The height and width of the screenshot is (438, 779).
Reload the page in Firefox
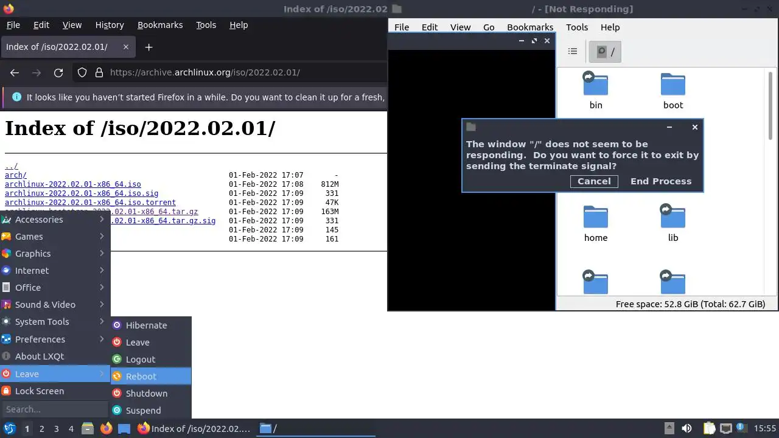point(58,72)
